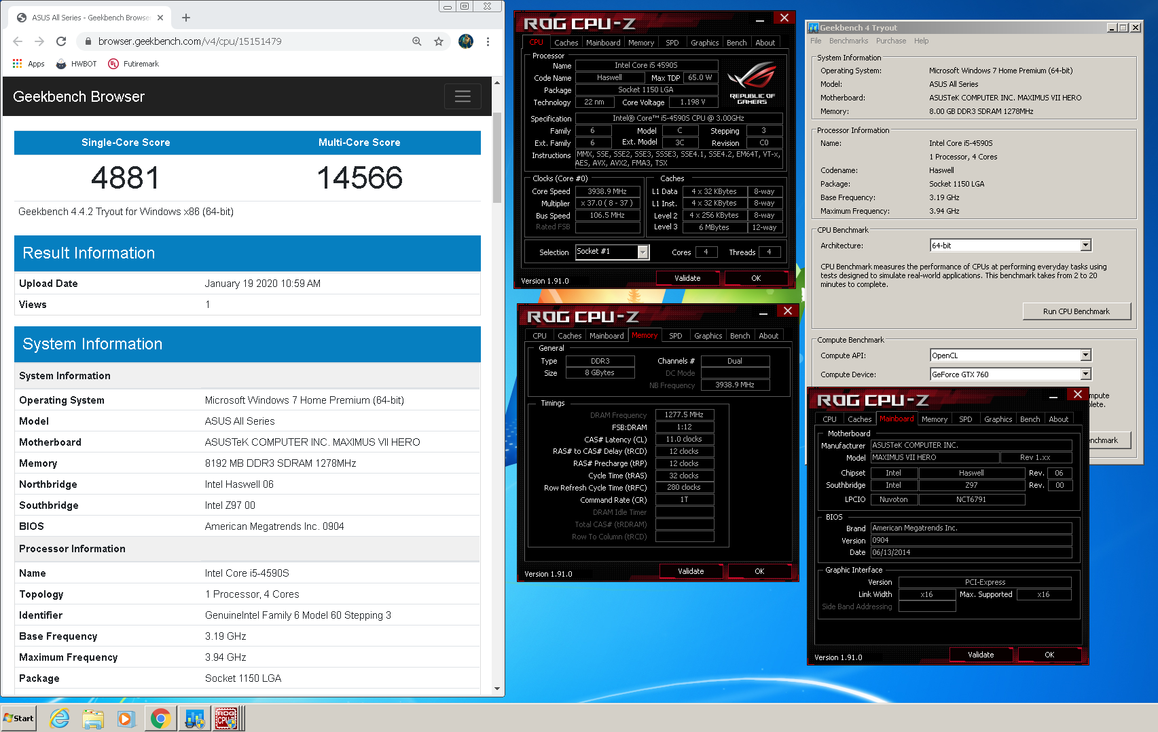Click the webpage scrollbar up arrow
The image size is (1158, 732).
click(497, 83)
